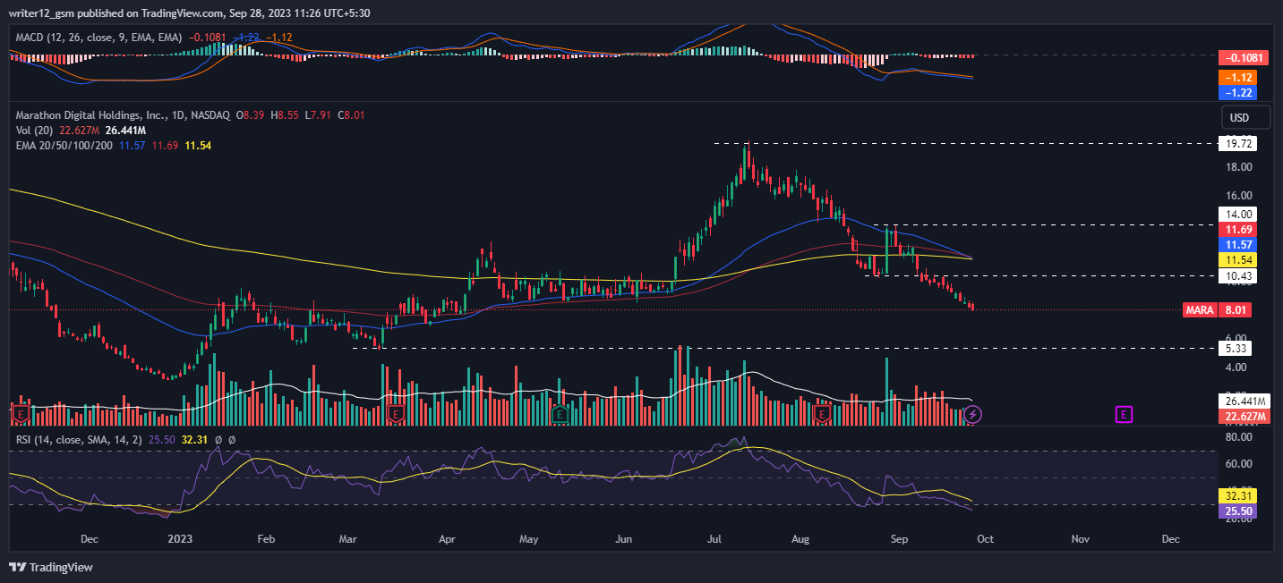Click the Apr label on time axis

pos(446,539)
